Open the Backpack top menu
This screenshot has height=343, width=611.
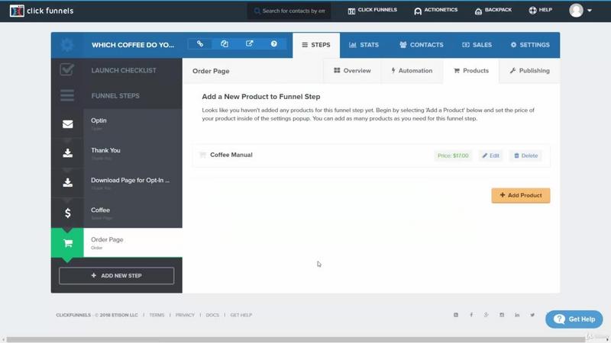493,11
